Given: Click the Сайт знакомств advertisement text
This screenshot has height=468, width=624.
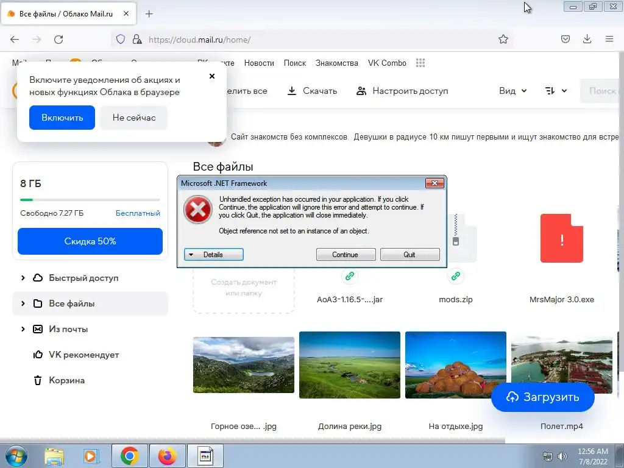Looking at the screenshot, I should point(424,137).
